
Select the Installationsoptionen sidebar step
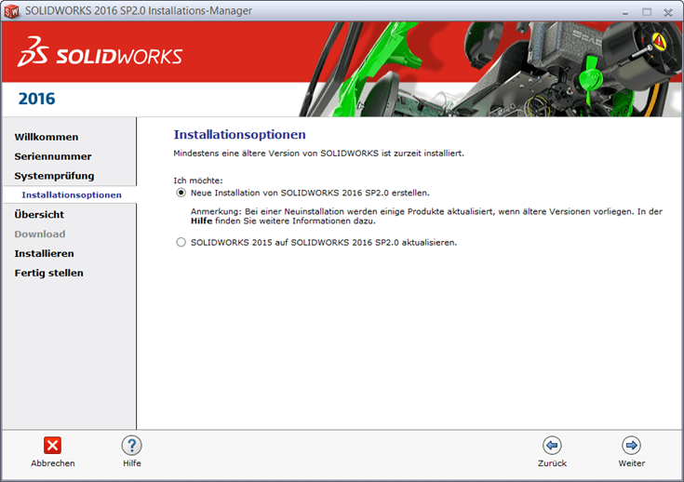click(x=72, y=195)
